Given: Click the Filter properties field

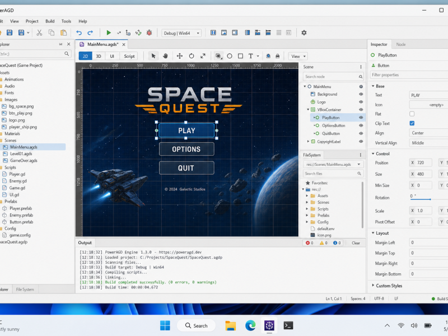Looking at the screenshot, I should [x=409, y=75].
